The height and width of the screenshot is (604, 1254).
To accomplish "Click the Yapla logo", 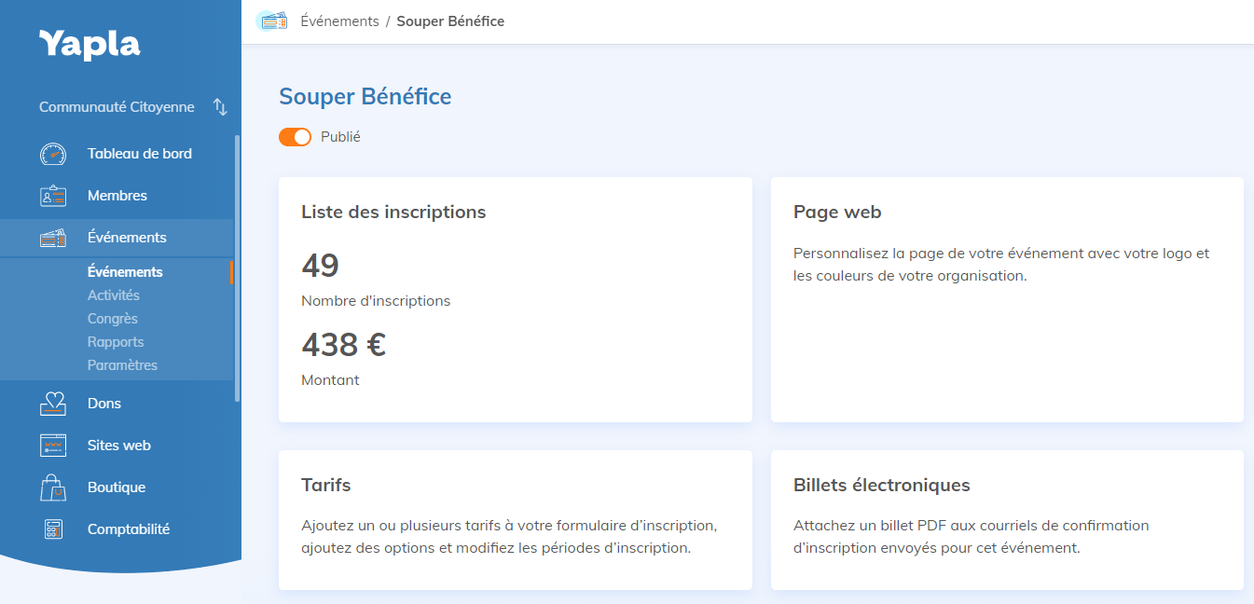I will coord(90,44).
